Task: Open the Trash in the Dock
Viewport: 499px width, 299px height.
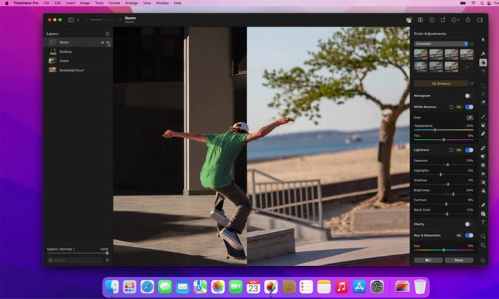Action: coord(420,287)
